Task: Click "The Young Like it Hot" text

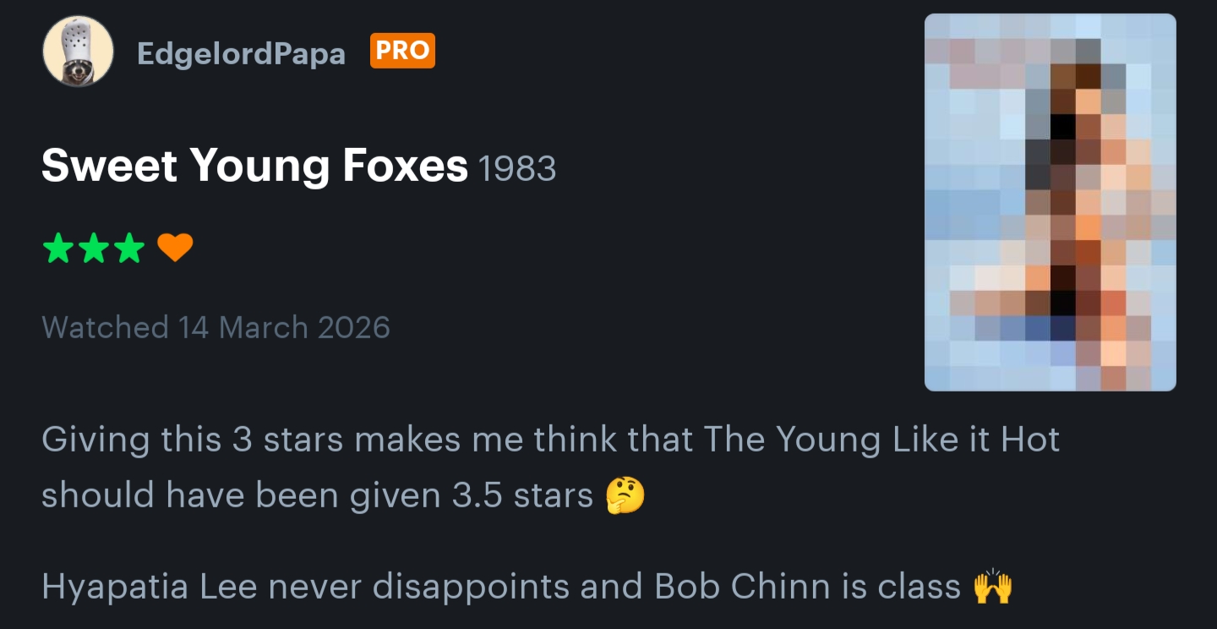Action: [881, 440]
